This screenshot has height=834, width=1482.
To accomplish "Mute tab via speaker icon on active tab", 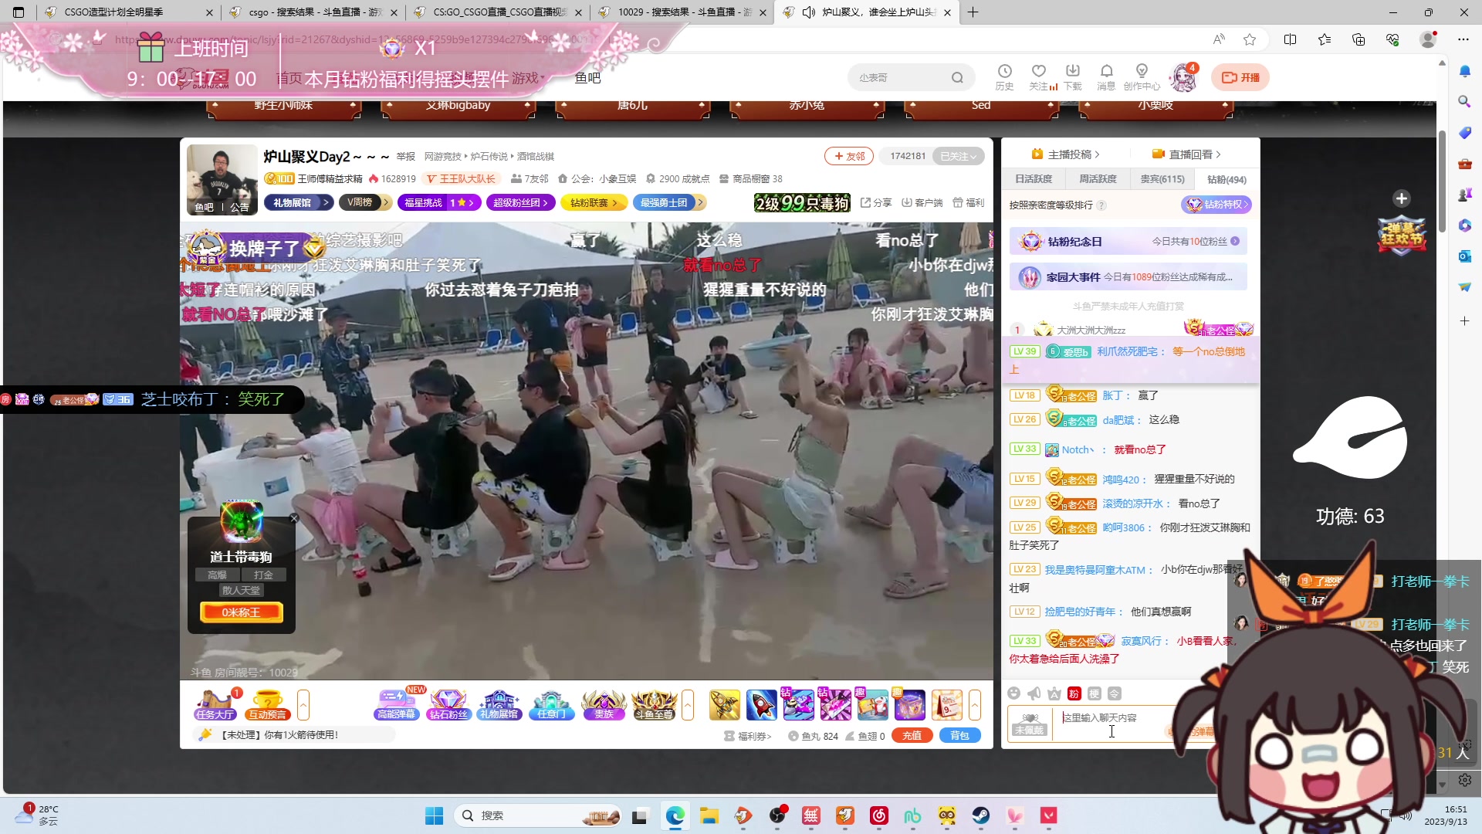I will [x=808, y=12].
